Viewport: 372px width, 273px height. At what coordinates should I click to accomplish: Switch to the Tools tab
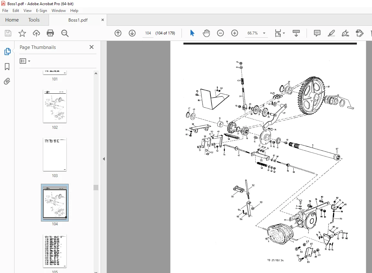pos(34,20)
